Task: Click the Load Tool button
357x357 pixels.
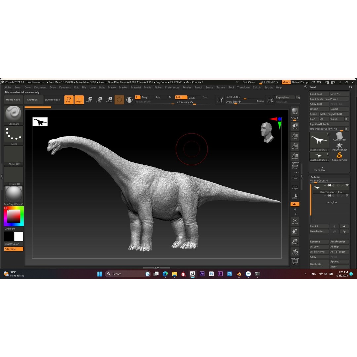Action: [319, 94]
